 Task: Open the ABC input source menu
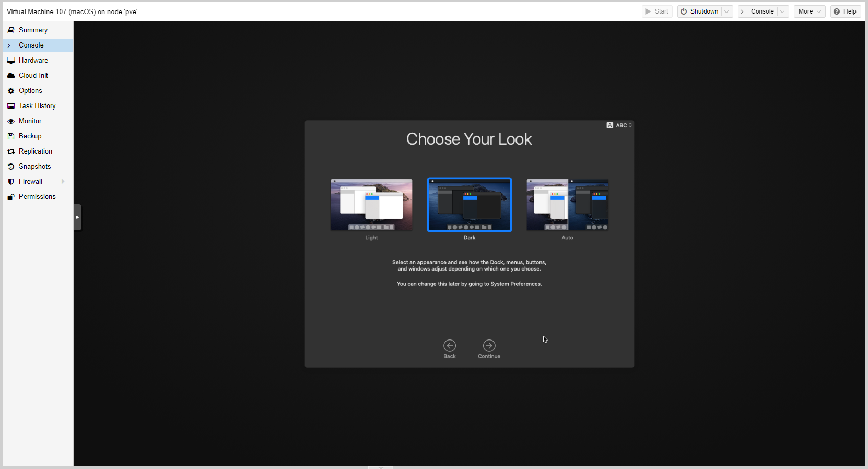pyautogui.click(x=619, y=125)
